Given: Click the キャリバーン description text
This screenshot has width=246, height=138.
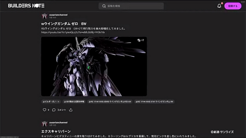Looking at the screenshot, I should 119,136.
